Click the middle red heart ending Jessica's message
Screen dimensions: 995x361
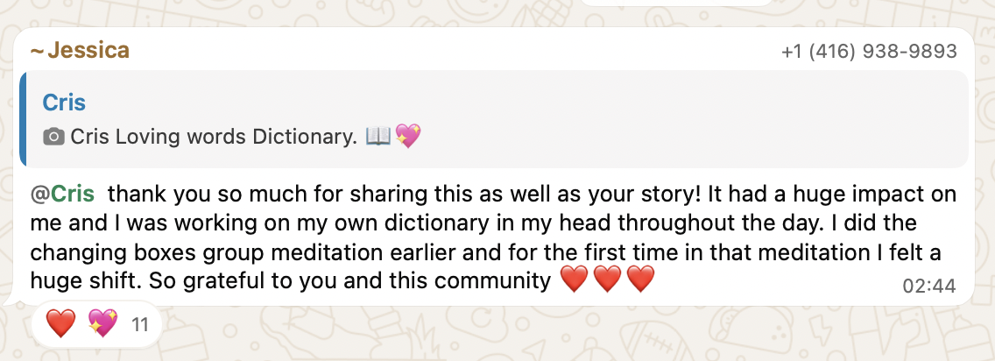tap(607, 281)
